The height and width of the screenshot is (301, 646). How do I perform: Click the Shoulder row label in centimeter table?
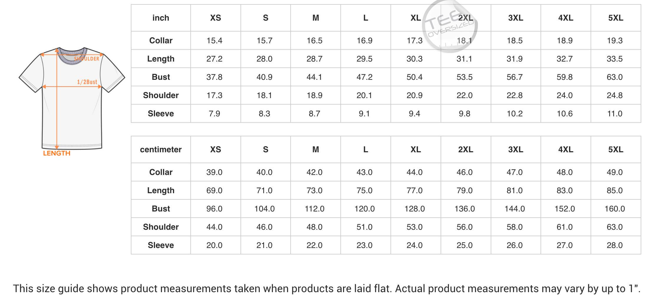pyautogui.click(x=161, y=227)
